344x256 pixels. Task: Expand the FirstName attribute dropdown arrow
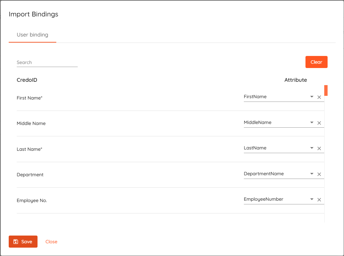point(312,97)
